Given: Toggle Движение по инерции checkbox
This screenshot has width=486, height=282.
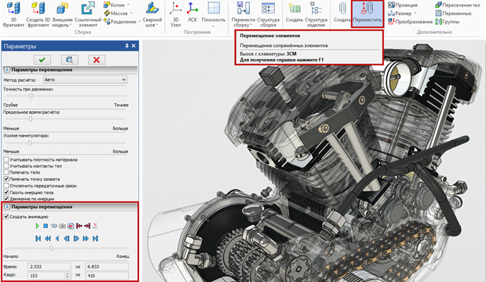Looking at the screenshot, I should (x=6, y=199).
